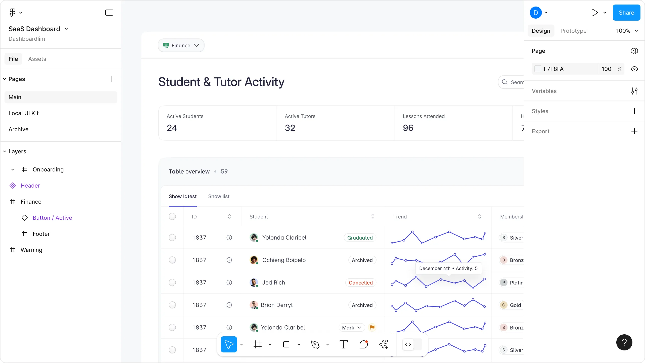
Task: Toggle page background visibility eye
Action: (634, 69)
